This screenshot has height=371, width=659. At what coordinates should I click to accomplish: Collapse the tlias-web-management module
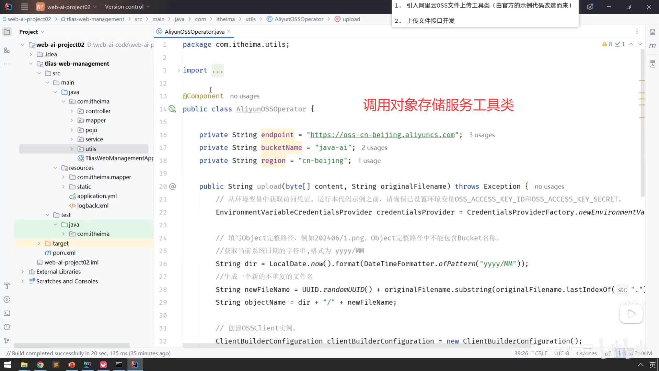pos(31,64)
